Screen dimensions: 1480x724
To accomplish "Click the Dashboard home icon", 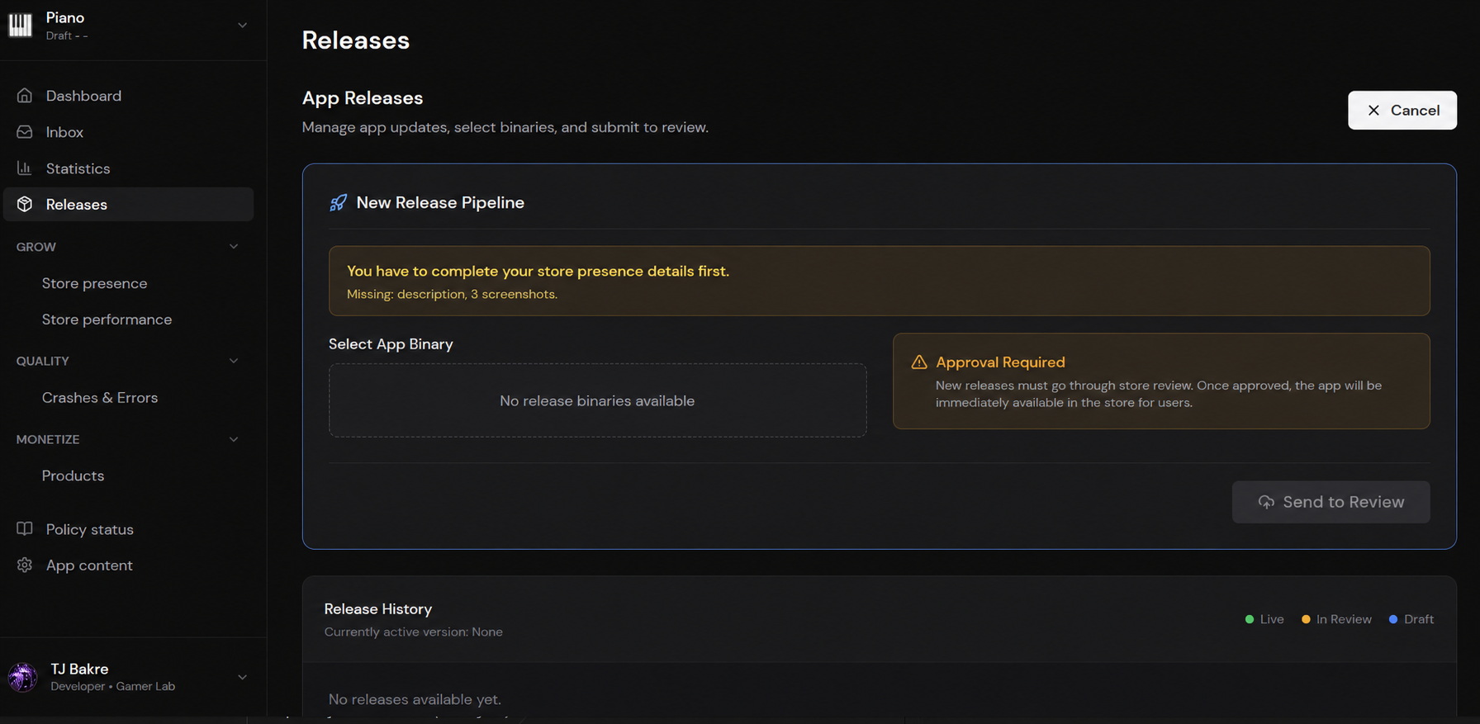I will tap(25, 96).
